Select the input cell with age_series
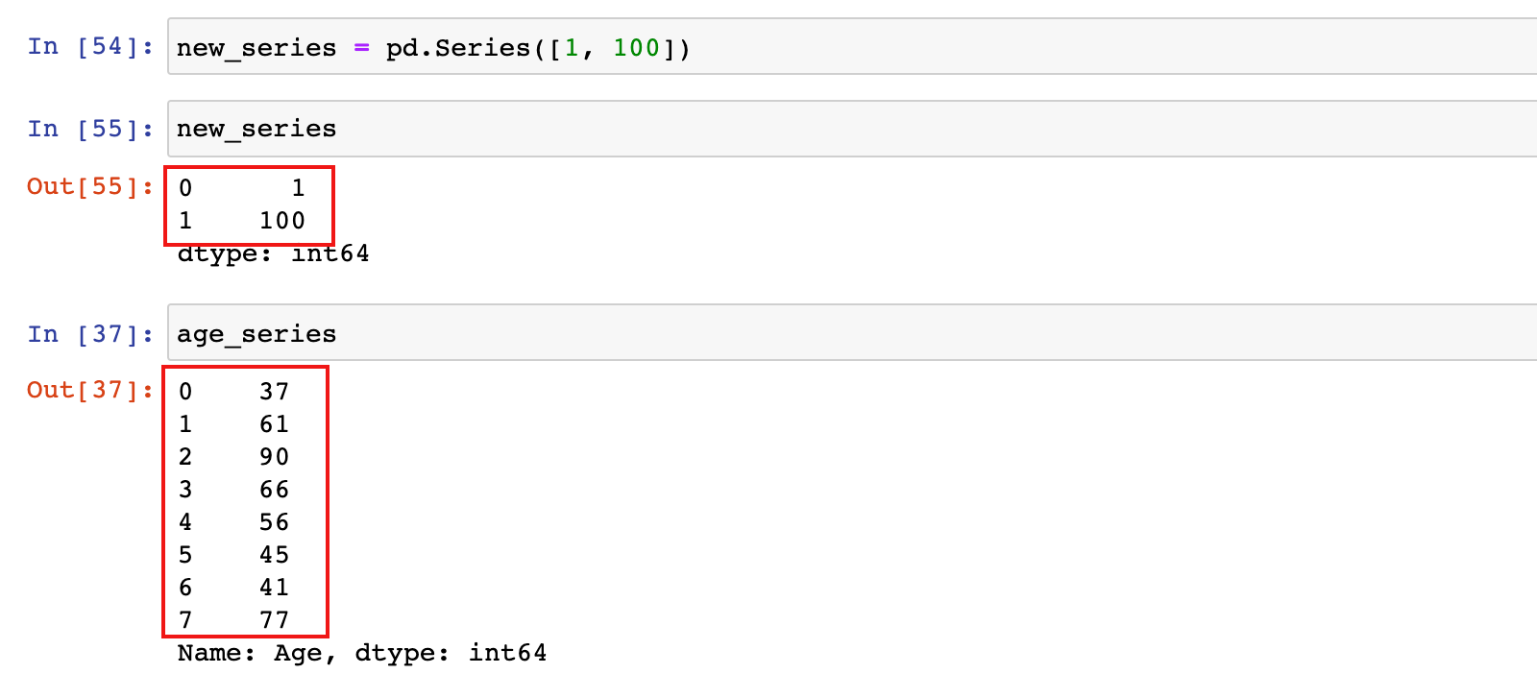Viewport: 1537px width, 674px height. [852, 333]
